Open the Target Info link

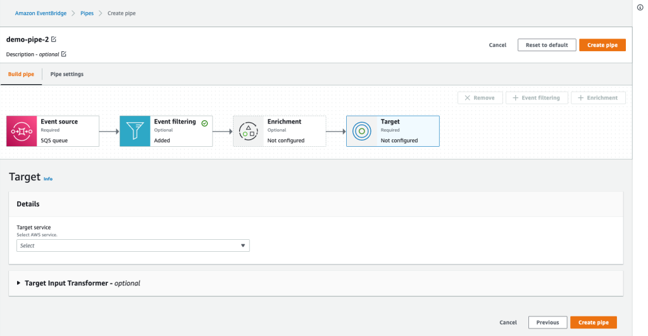coord(48,179)
